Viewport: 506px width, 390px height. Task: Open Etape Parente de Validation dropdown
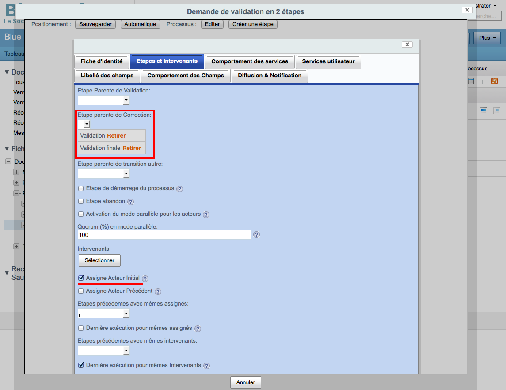(x=103, y=100)
